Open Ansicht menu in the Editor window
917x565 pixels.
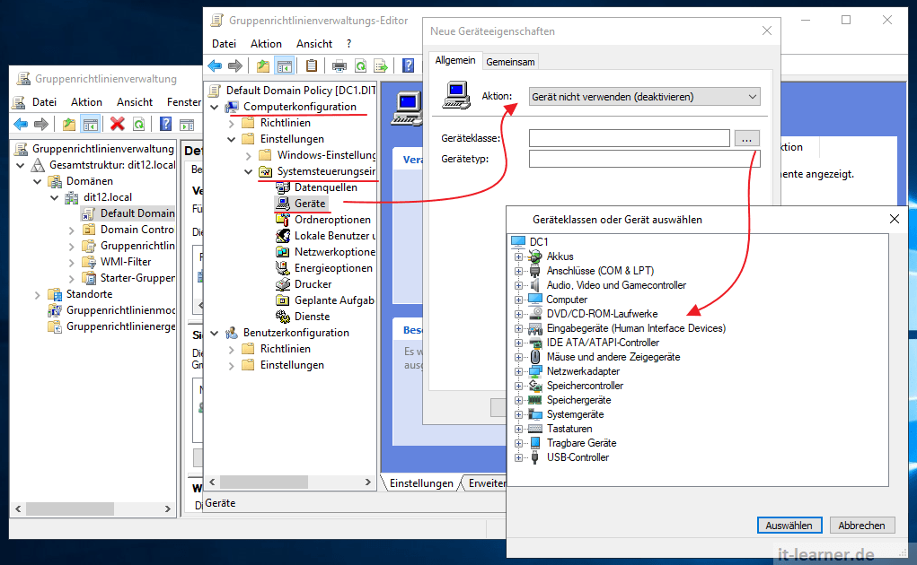point(314,44)
